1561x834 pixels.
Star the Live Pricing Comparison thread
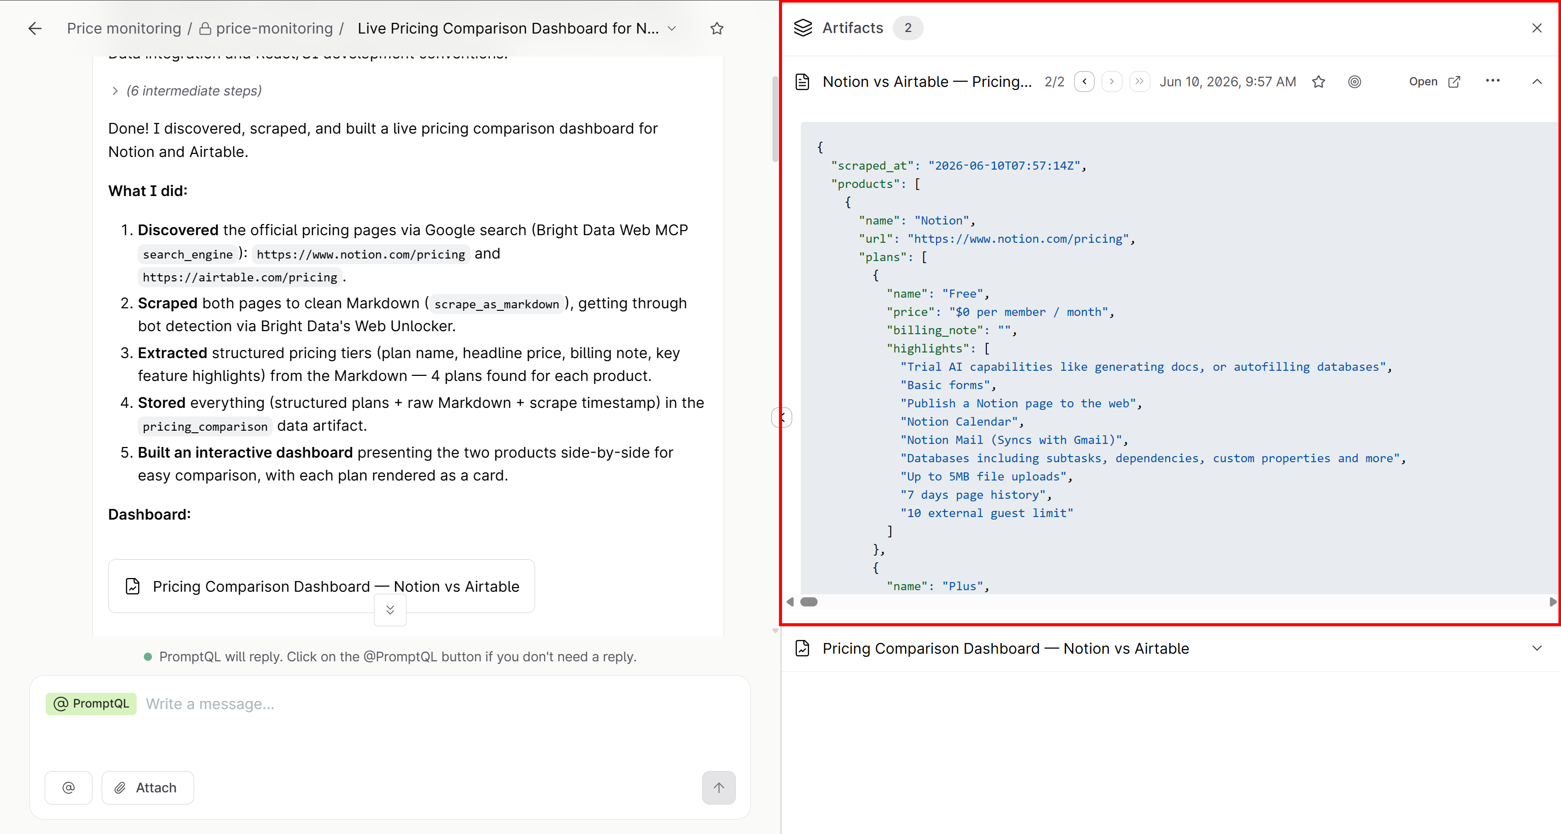(717, 28)
